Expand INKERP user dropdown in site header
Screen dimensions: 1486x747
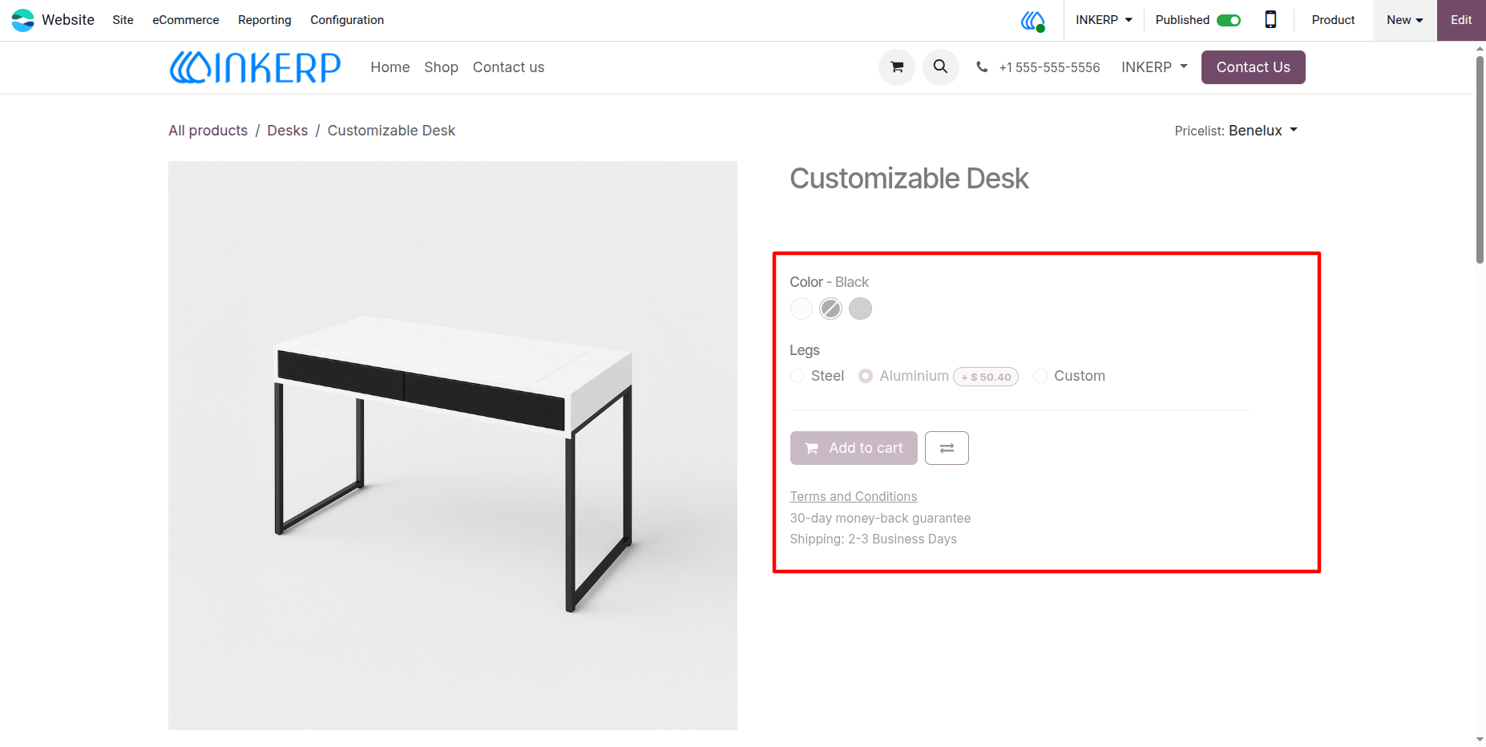coord(1154,67)
